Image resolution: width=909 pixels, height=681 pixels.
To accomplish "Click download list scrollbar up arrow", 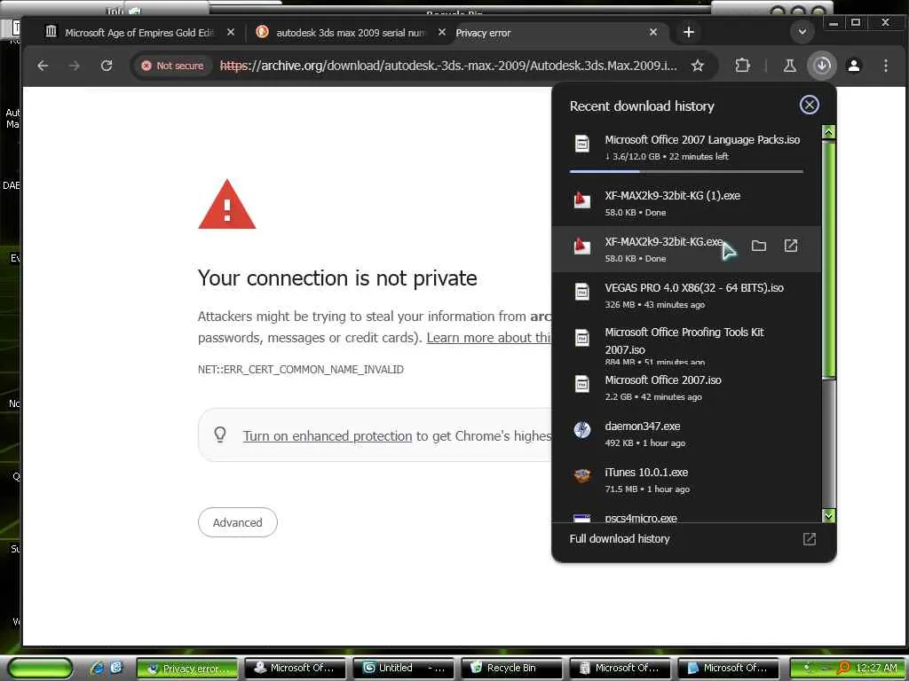I will pyautogui.click(x=828, y=132).
